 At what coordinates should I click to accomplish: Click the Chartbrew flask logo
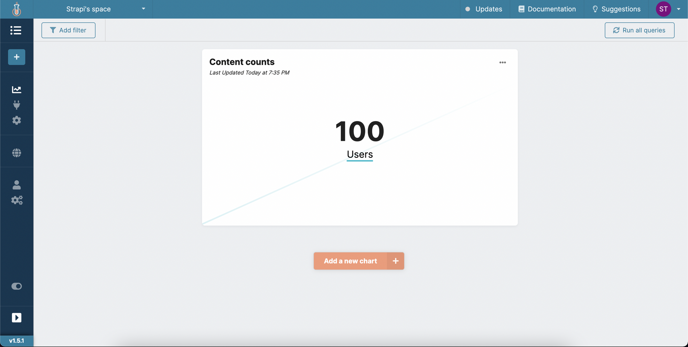(17, 9)
